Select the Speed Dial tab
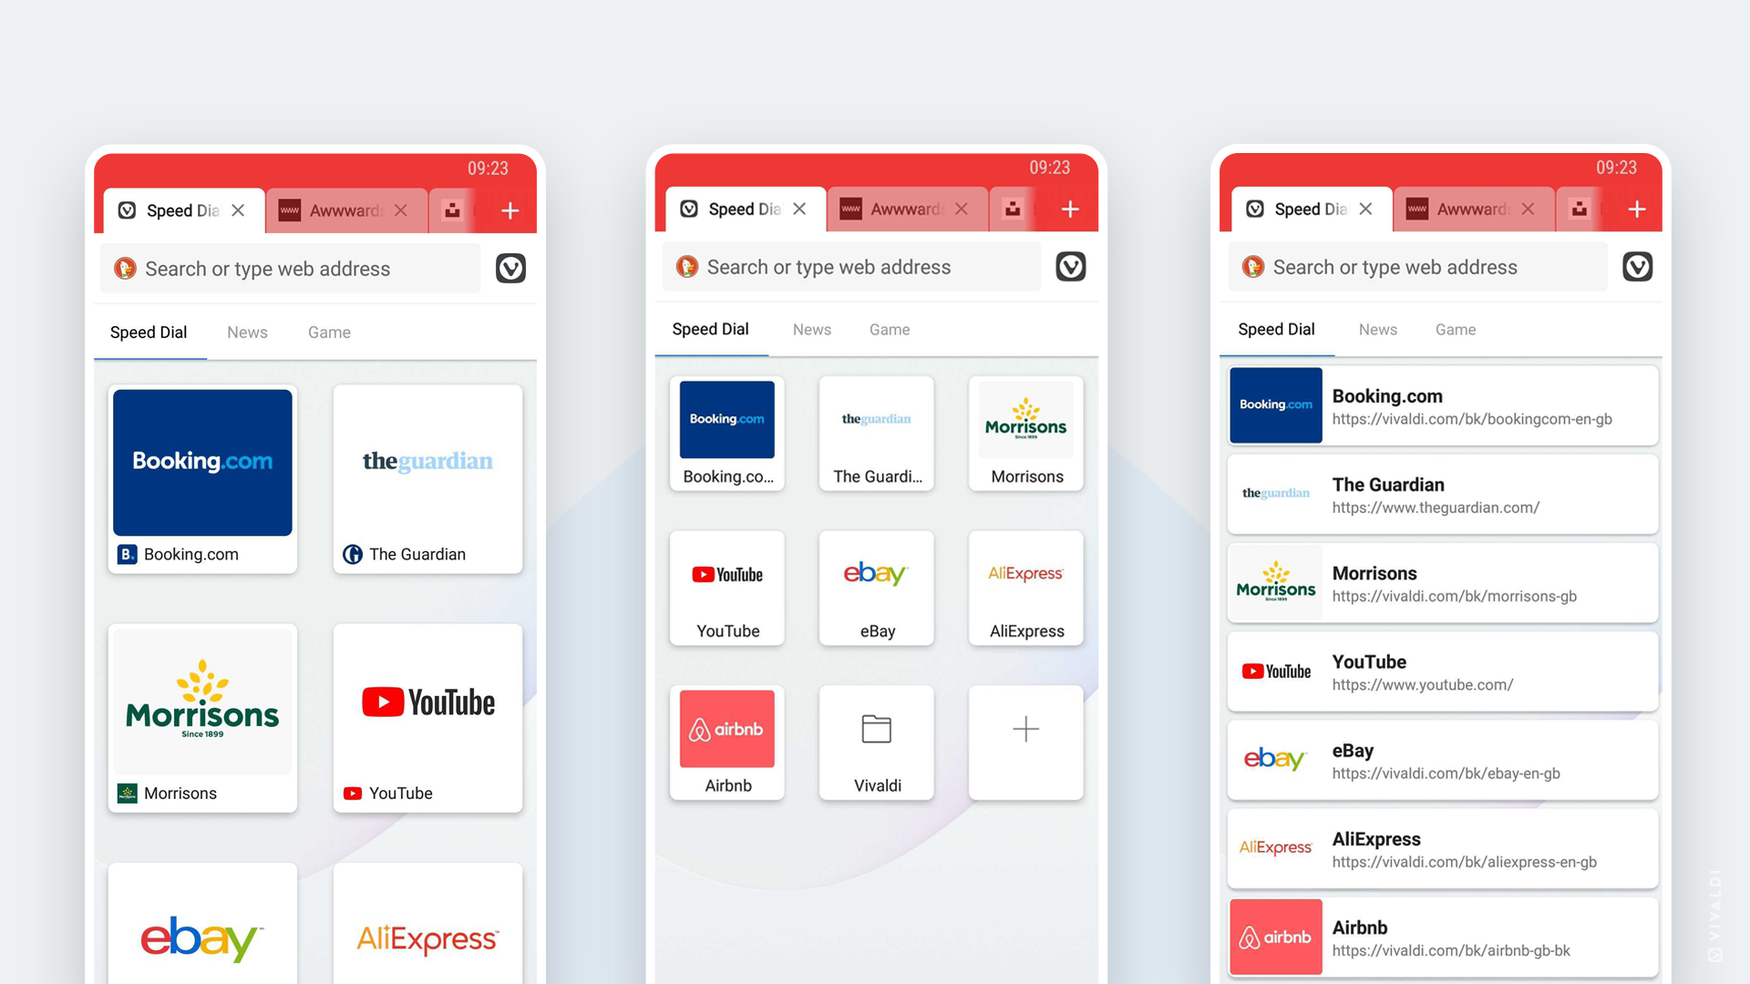The width and height of the screenshot is (1750, 984). pos(147,333)
